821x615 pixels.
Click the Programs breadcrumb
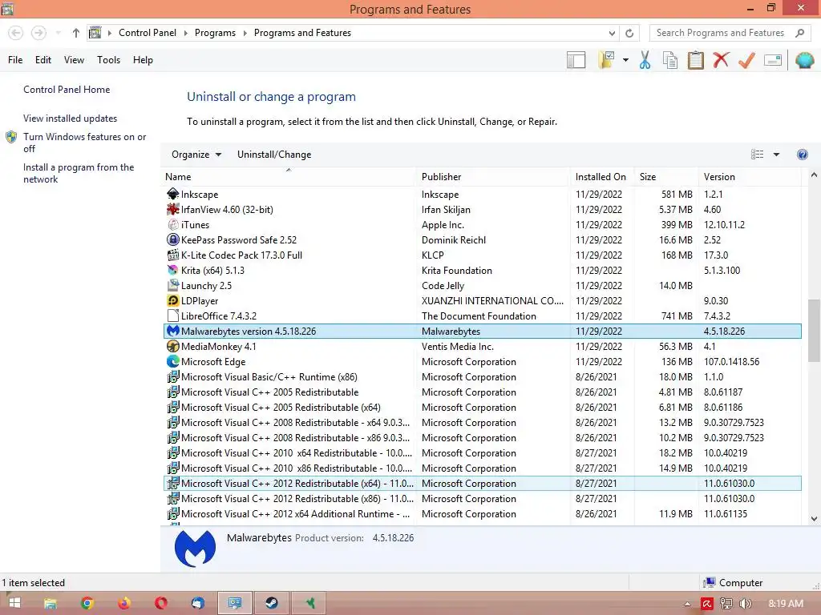pyautogui.click(x=215, y=33)
